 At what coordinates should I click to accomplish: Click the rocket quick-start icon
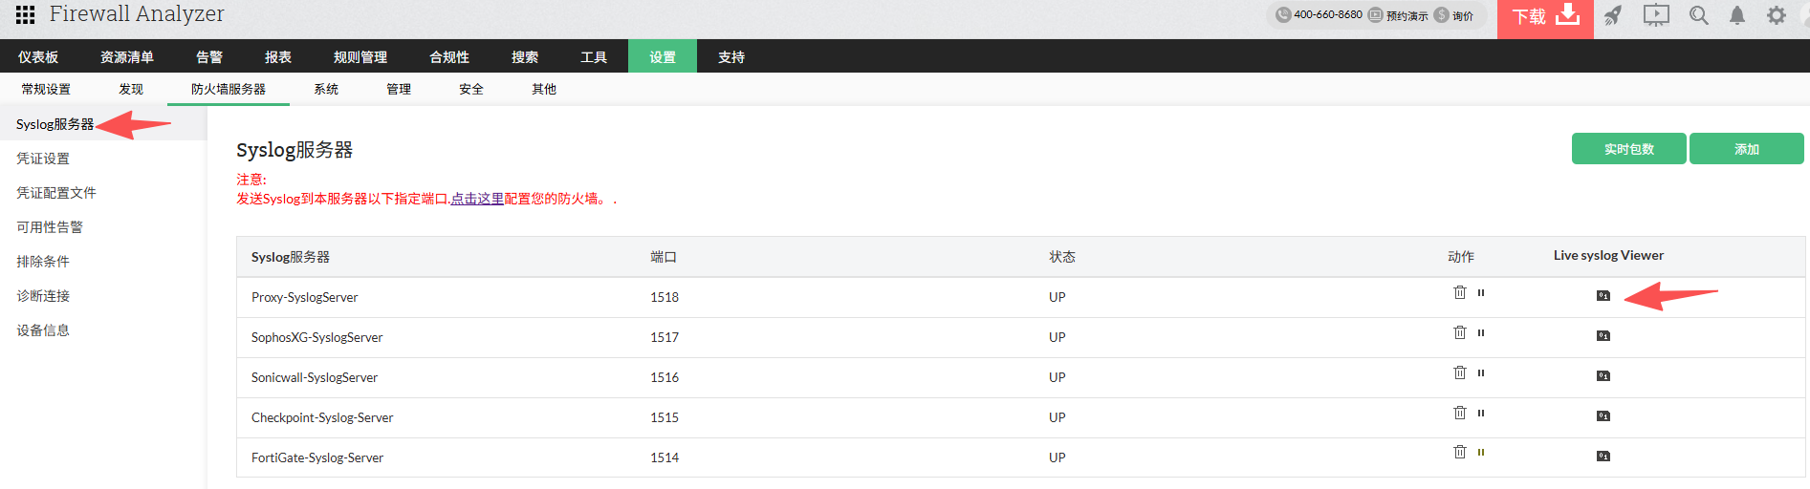[x=1613, y=15]
